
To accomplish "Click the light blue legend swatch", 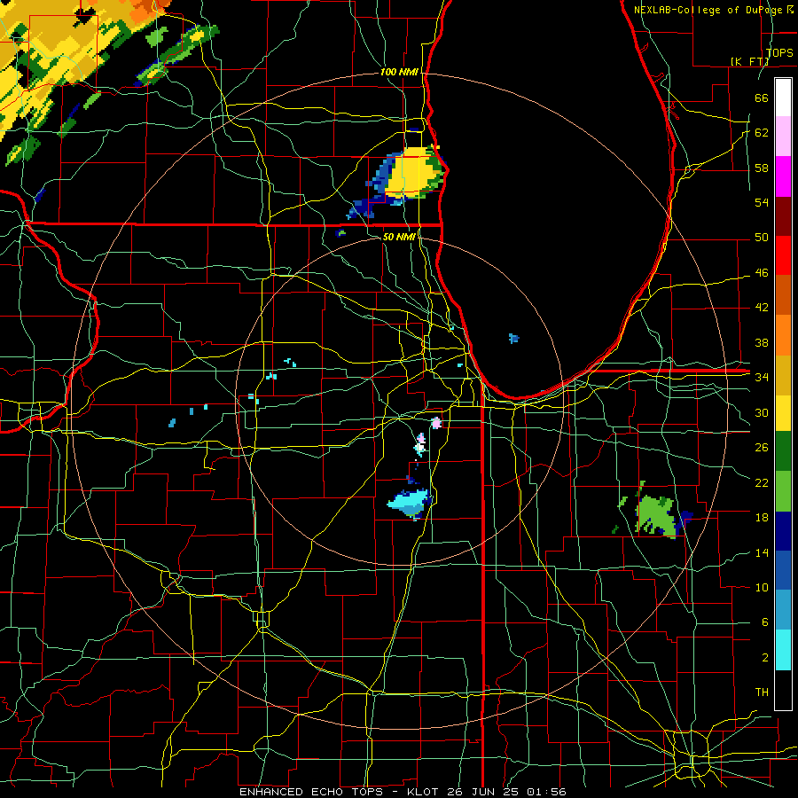I will [x=783, y=610].
